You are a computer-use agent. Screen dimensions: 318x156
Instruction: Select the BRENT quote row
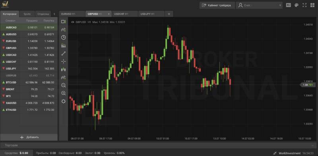[x=29, y=89]
